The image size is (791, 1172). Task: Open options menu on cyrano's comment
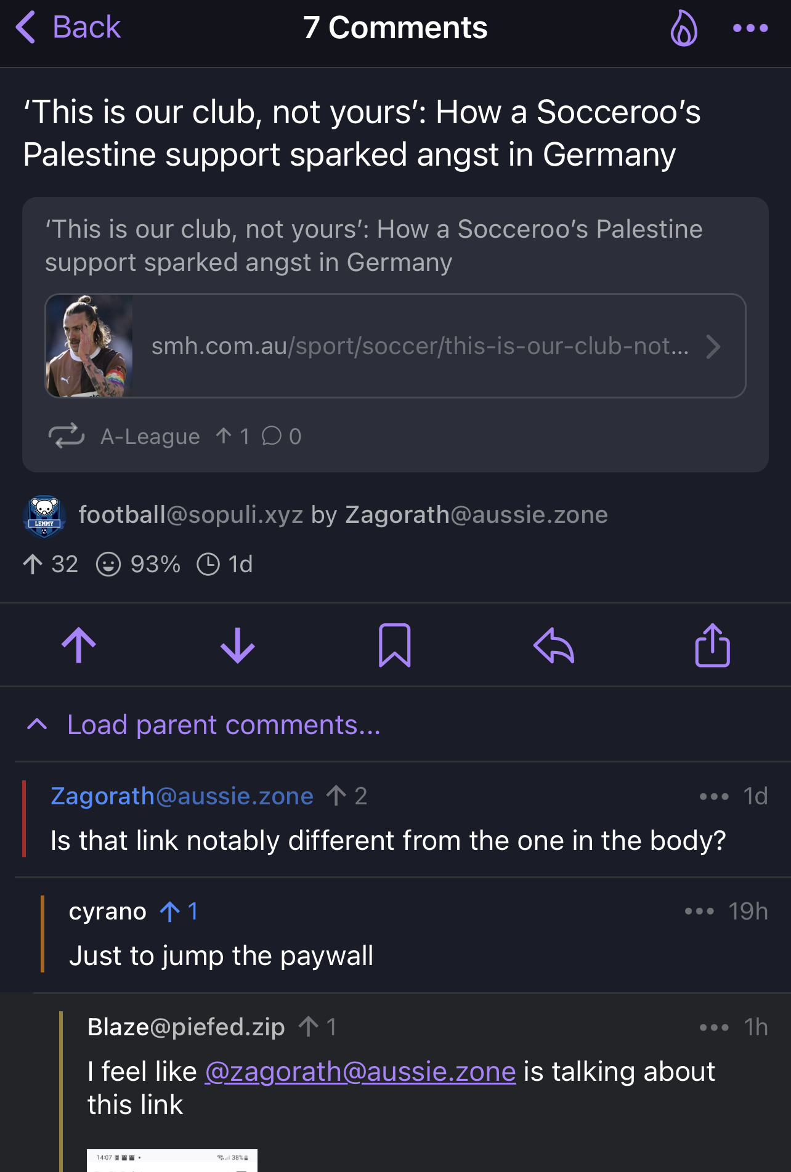(699, 911)
